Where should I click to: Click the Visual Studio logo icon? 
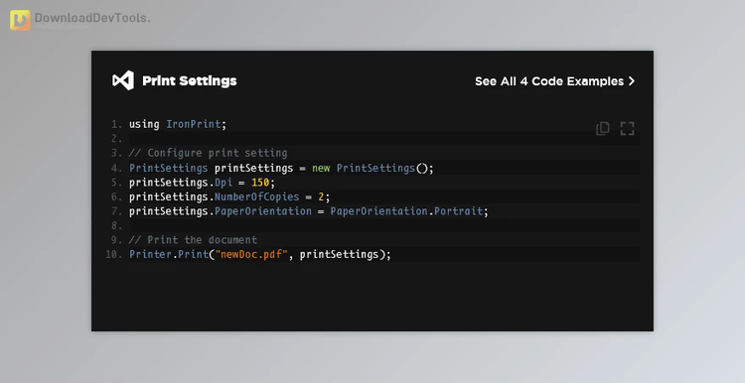(123, 80)
